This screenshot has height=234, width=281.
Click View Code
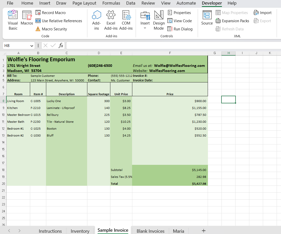tap(180, 21)
